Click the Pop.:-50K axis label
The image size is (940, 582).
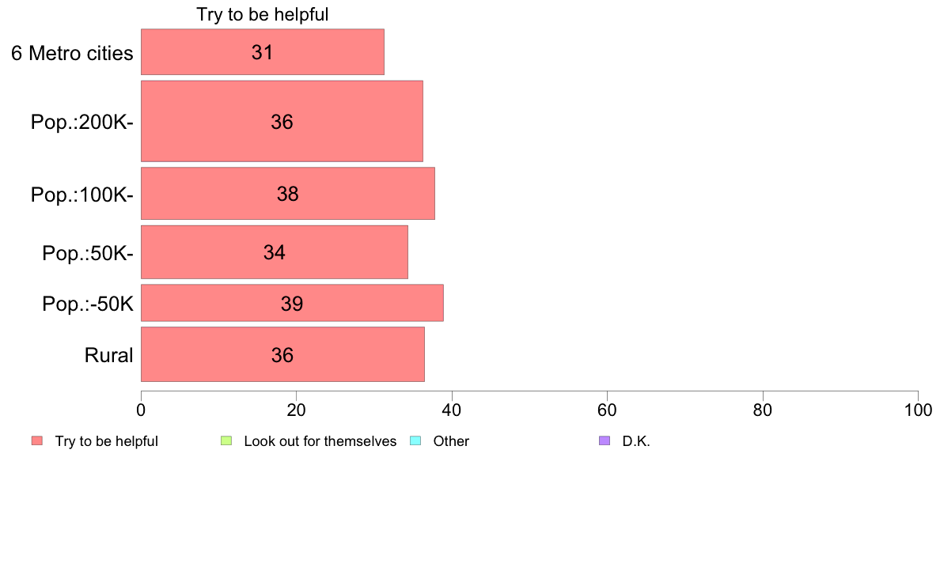pos(88,304)
